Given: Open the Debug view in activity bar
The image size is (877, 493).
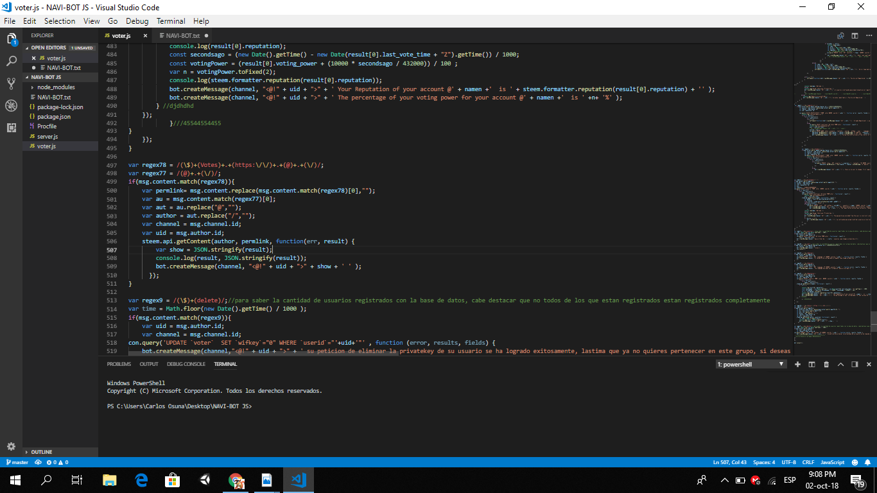Looking at the screenshot, I should pos(12,105).
